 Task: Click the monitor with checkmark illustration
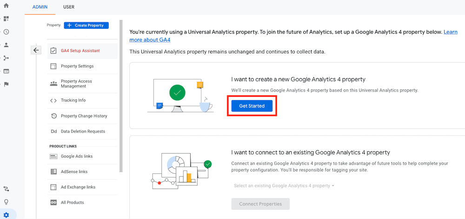click(180, 96)
